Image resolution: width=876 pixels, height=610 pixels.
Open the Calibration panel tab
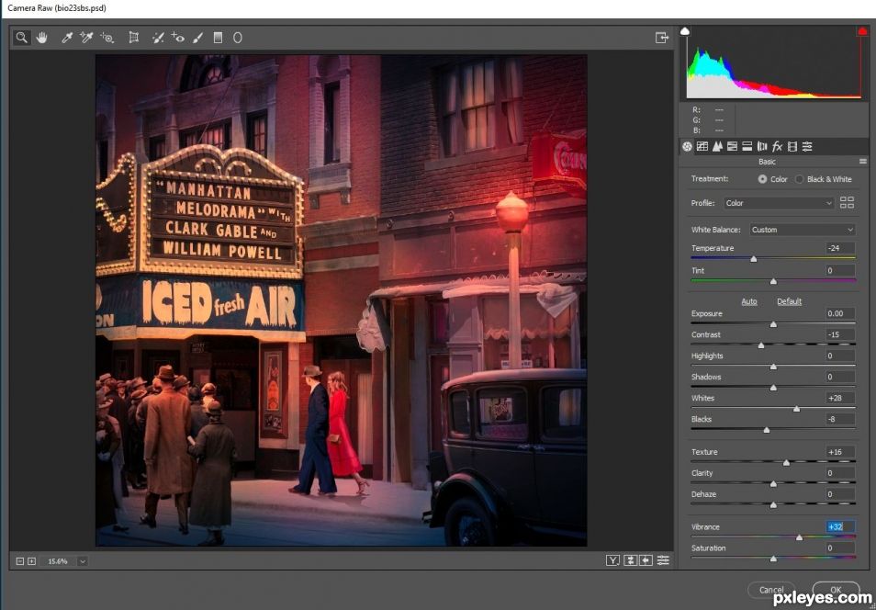(x=792, y=146)
